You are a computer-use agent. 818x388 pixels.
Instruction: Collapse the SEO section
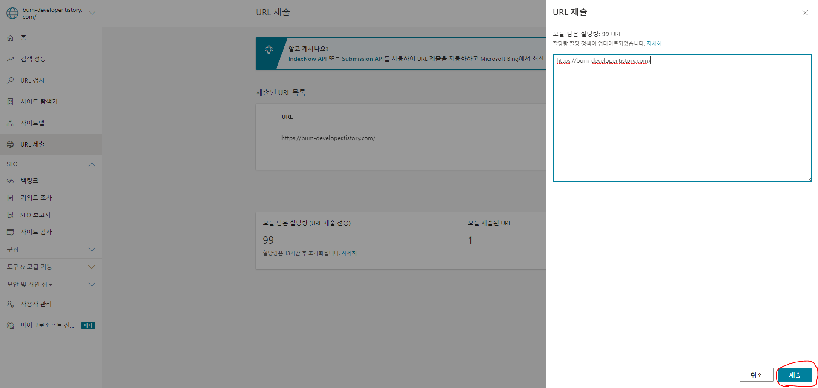(x=92, y=164)
